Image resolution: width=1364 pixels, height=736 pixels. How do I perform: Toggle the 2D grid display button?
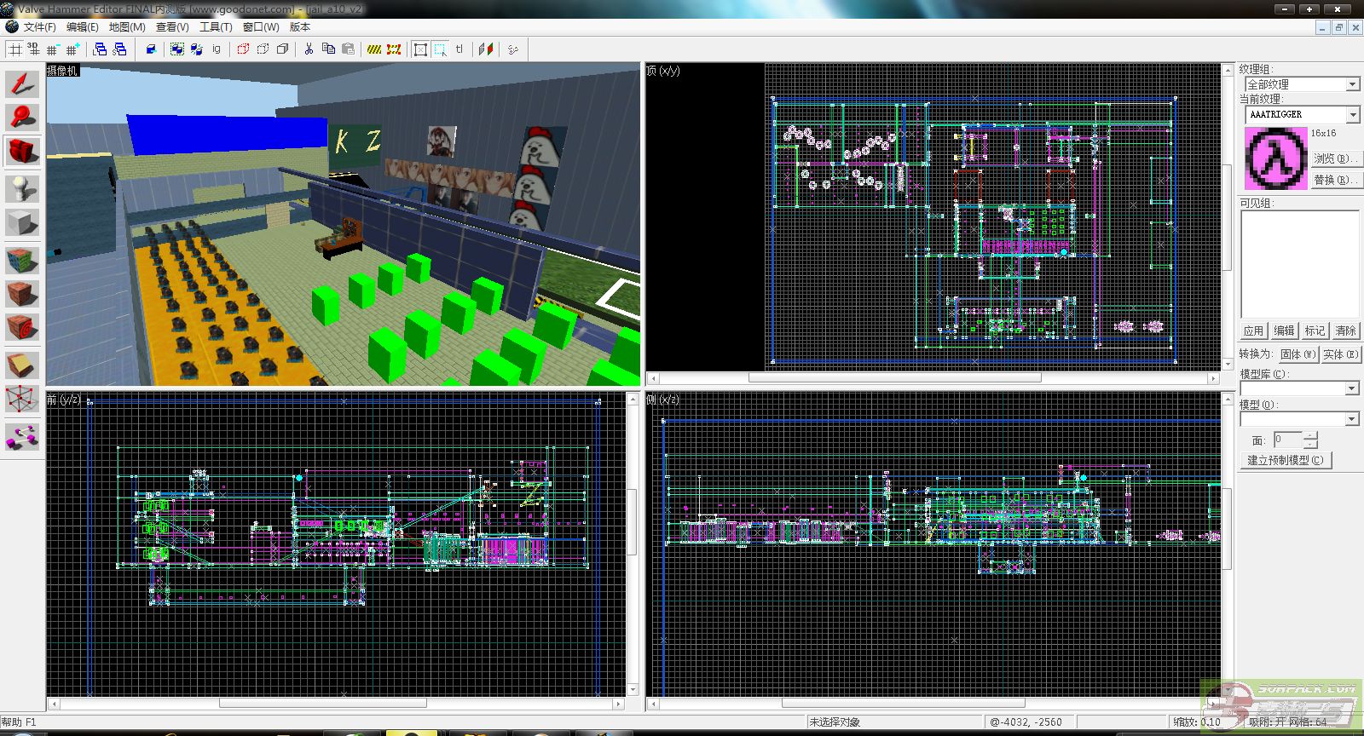tap(15, 49)
